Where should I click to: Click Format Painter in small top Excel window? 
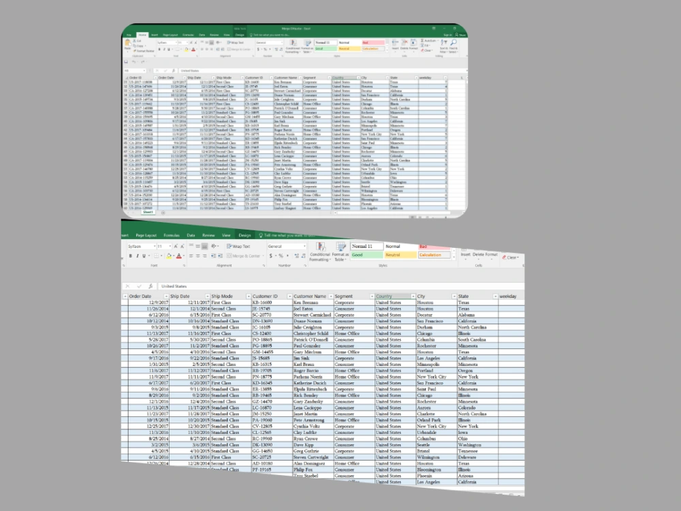tap(144, 51)
